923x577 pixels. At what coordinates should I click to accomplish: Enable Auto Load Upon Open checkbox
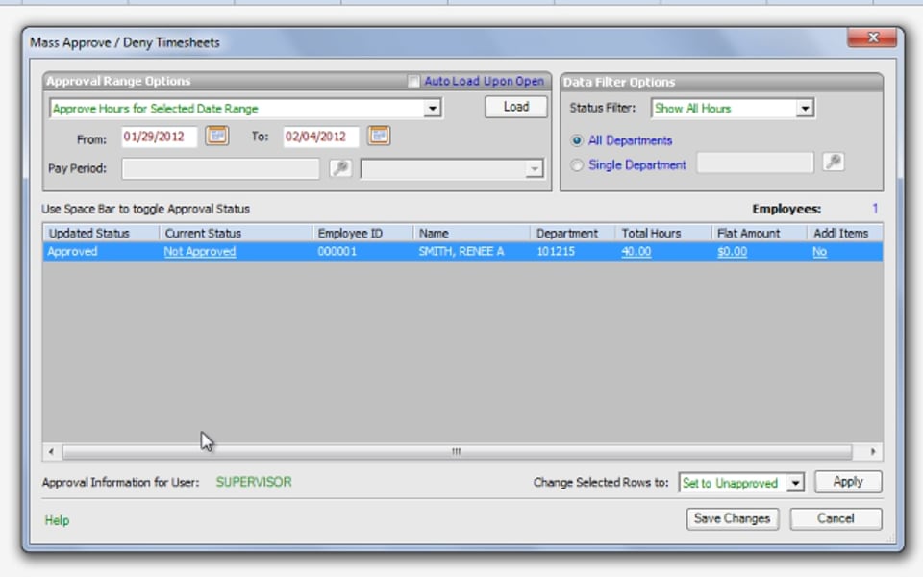[413, 81]
